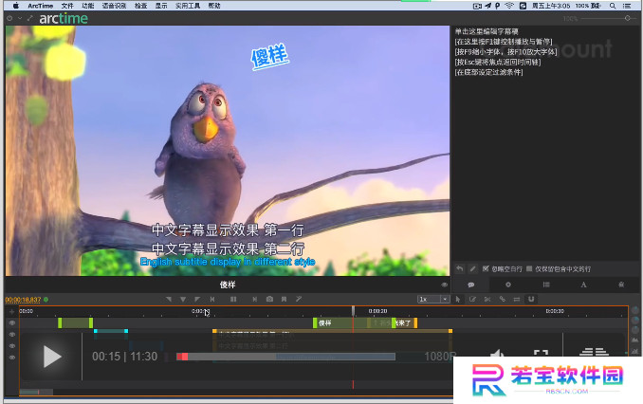Image resolution: width=643 pixels, height=404 pixels.
Task: Open the Apple menu
Action: click(x=16, y=6)
